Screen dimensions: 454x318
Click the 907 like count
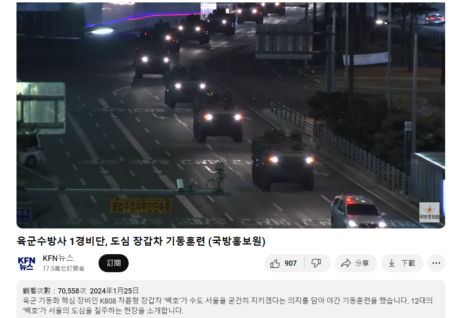click(290, 263)
